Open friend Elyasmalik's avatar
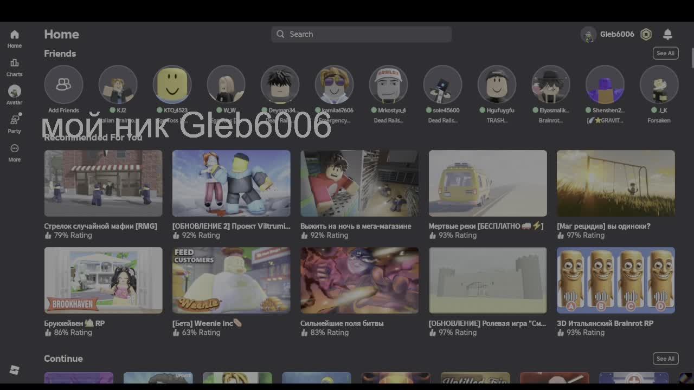 [551, 84]
